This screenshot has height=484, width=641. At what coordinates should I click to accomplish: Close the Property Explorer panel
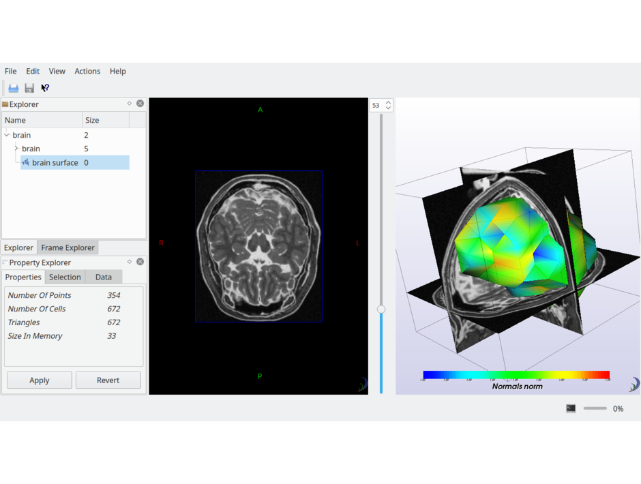(x=140, y=262)
